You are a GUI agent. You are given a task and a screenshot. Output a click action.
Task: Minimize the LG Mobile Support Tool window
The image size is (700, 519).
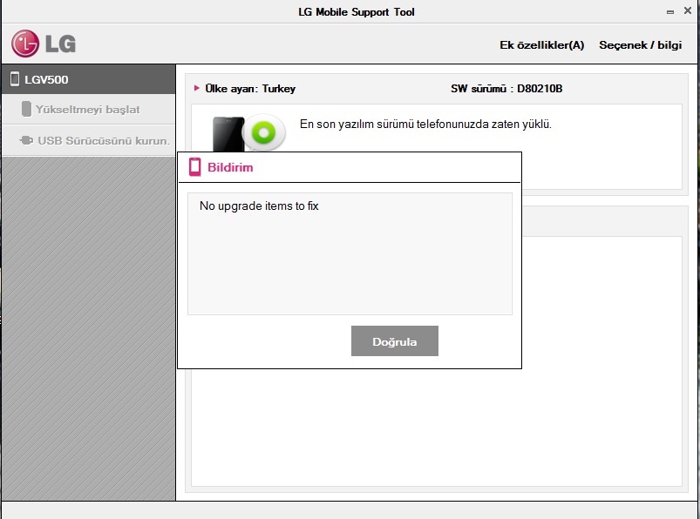[670, 12]
